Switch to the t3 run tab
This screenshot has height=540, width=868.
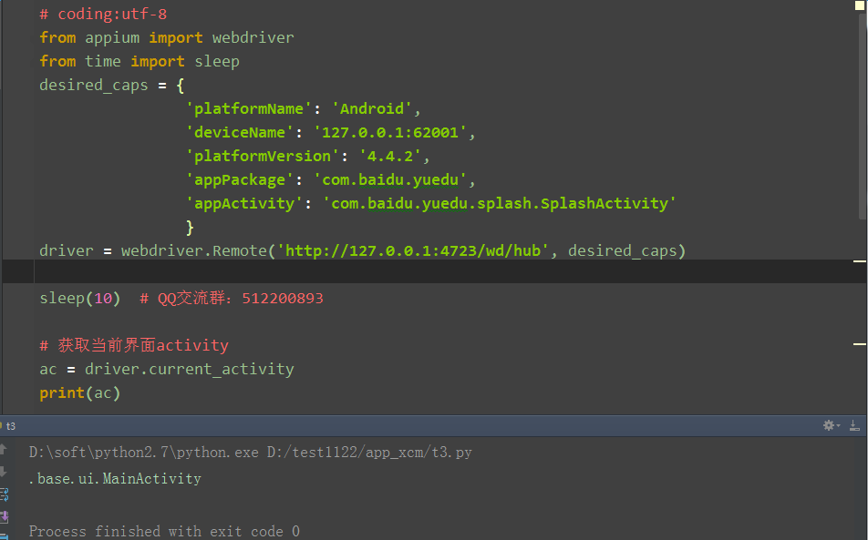point(13,425)
